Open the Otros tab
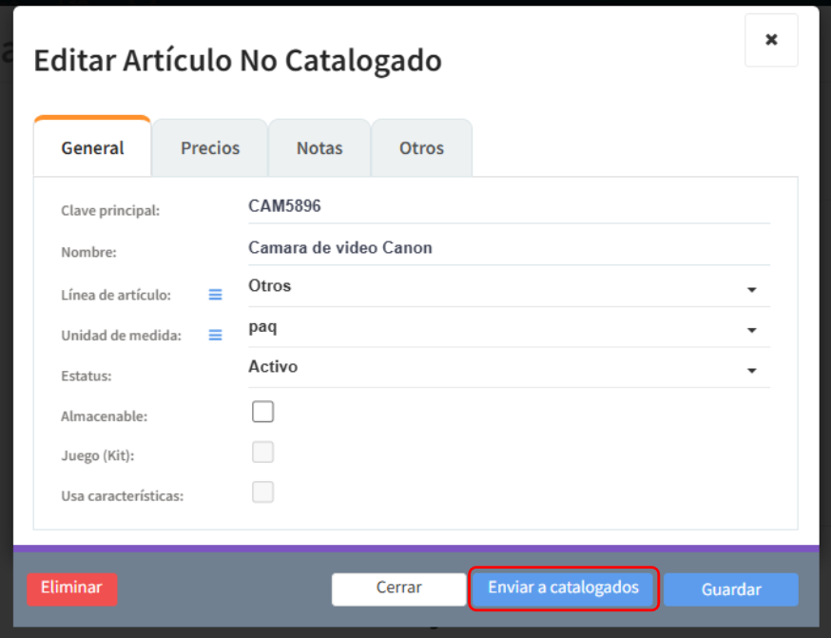The width and height of the screenshot is (831, 638). coord(421,148)
